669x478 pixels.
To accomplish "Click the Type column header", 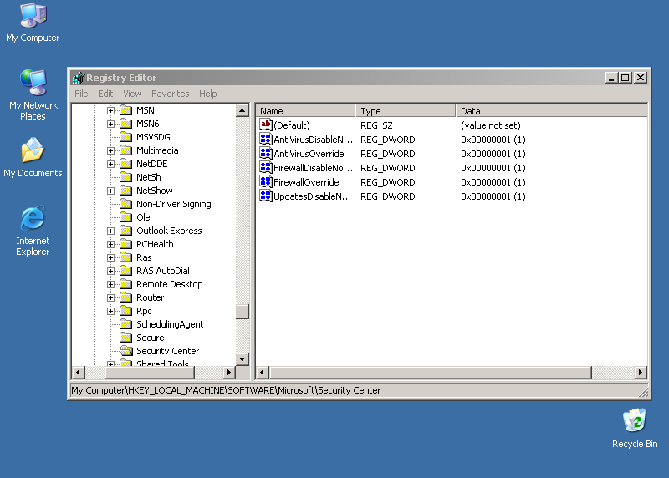I will [406, 111].
